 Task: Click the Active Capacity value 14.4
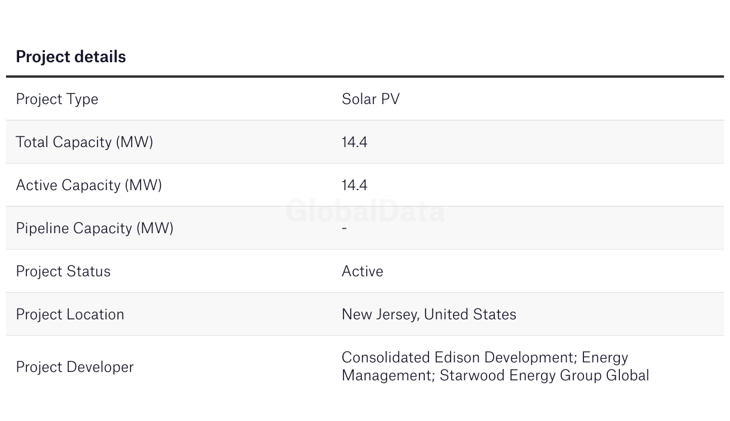(354, 185)
